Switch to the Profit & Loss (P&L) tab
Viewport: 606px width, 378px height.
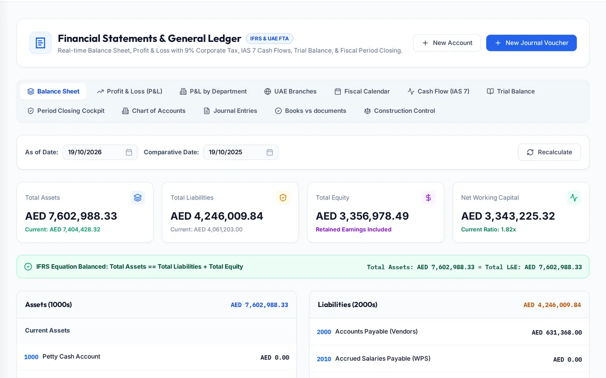click(130, 91)
